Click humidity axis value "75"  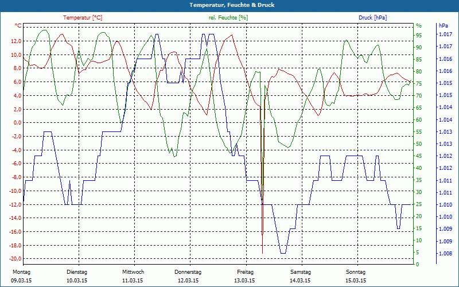point(419,84)
